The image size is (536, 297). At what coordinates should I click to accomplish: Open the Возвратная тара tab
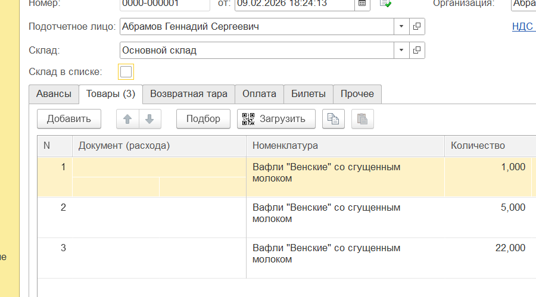pos(188,94)
